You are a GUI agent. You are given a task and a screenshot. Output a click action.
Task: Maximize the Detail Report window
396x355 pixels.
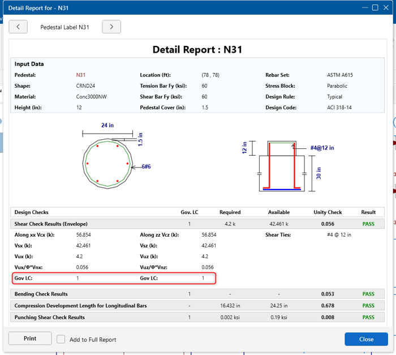coord(375,7)
